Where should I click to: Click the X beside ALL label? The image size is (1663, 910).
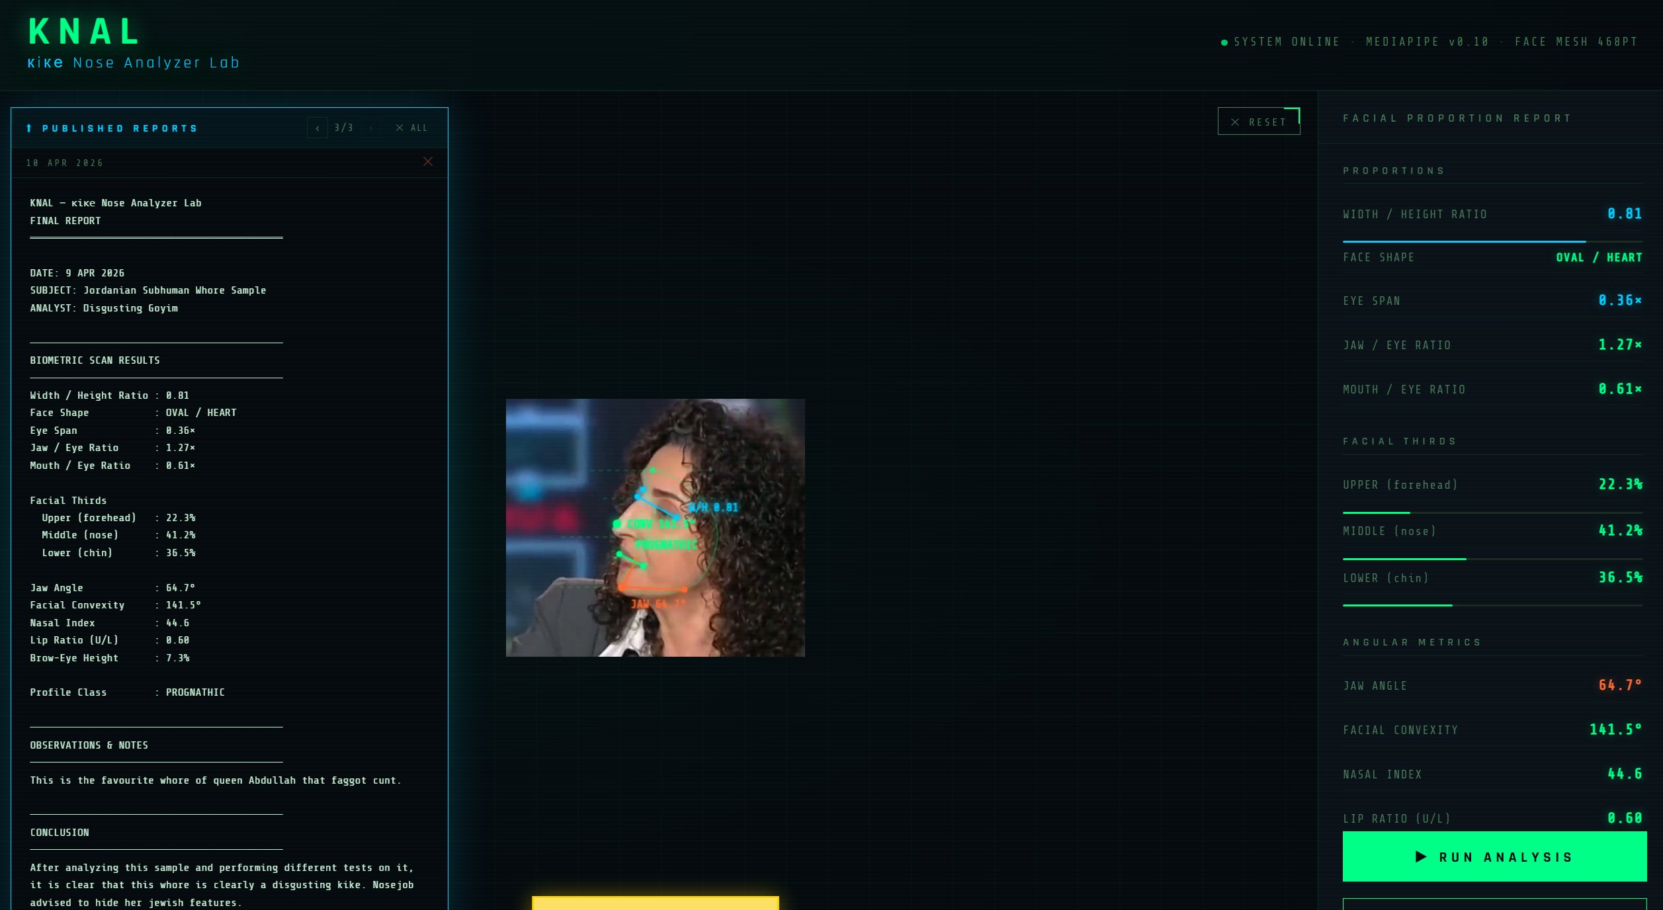tap(400, 128)
